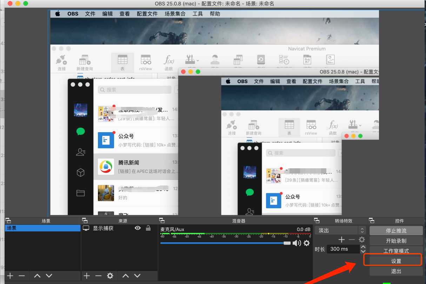
Task: Add a new scene with the 场景 plus icon
Action: coord(10,276)
